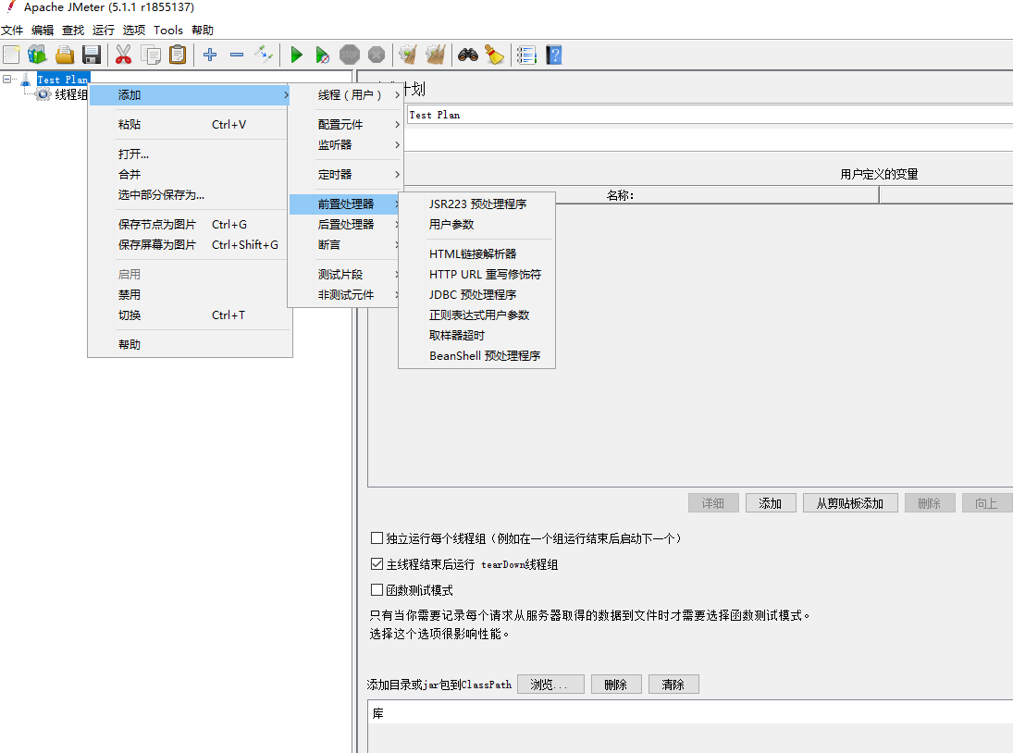Click the Expand all plus icon
This screenshot has width=1013, height=753.
click(x=210, y=55)
